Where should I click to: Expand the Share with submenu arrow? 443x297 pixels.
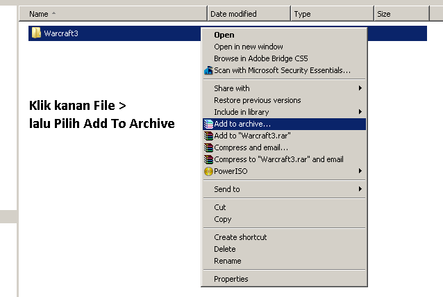[x=360, y=88]
